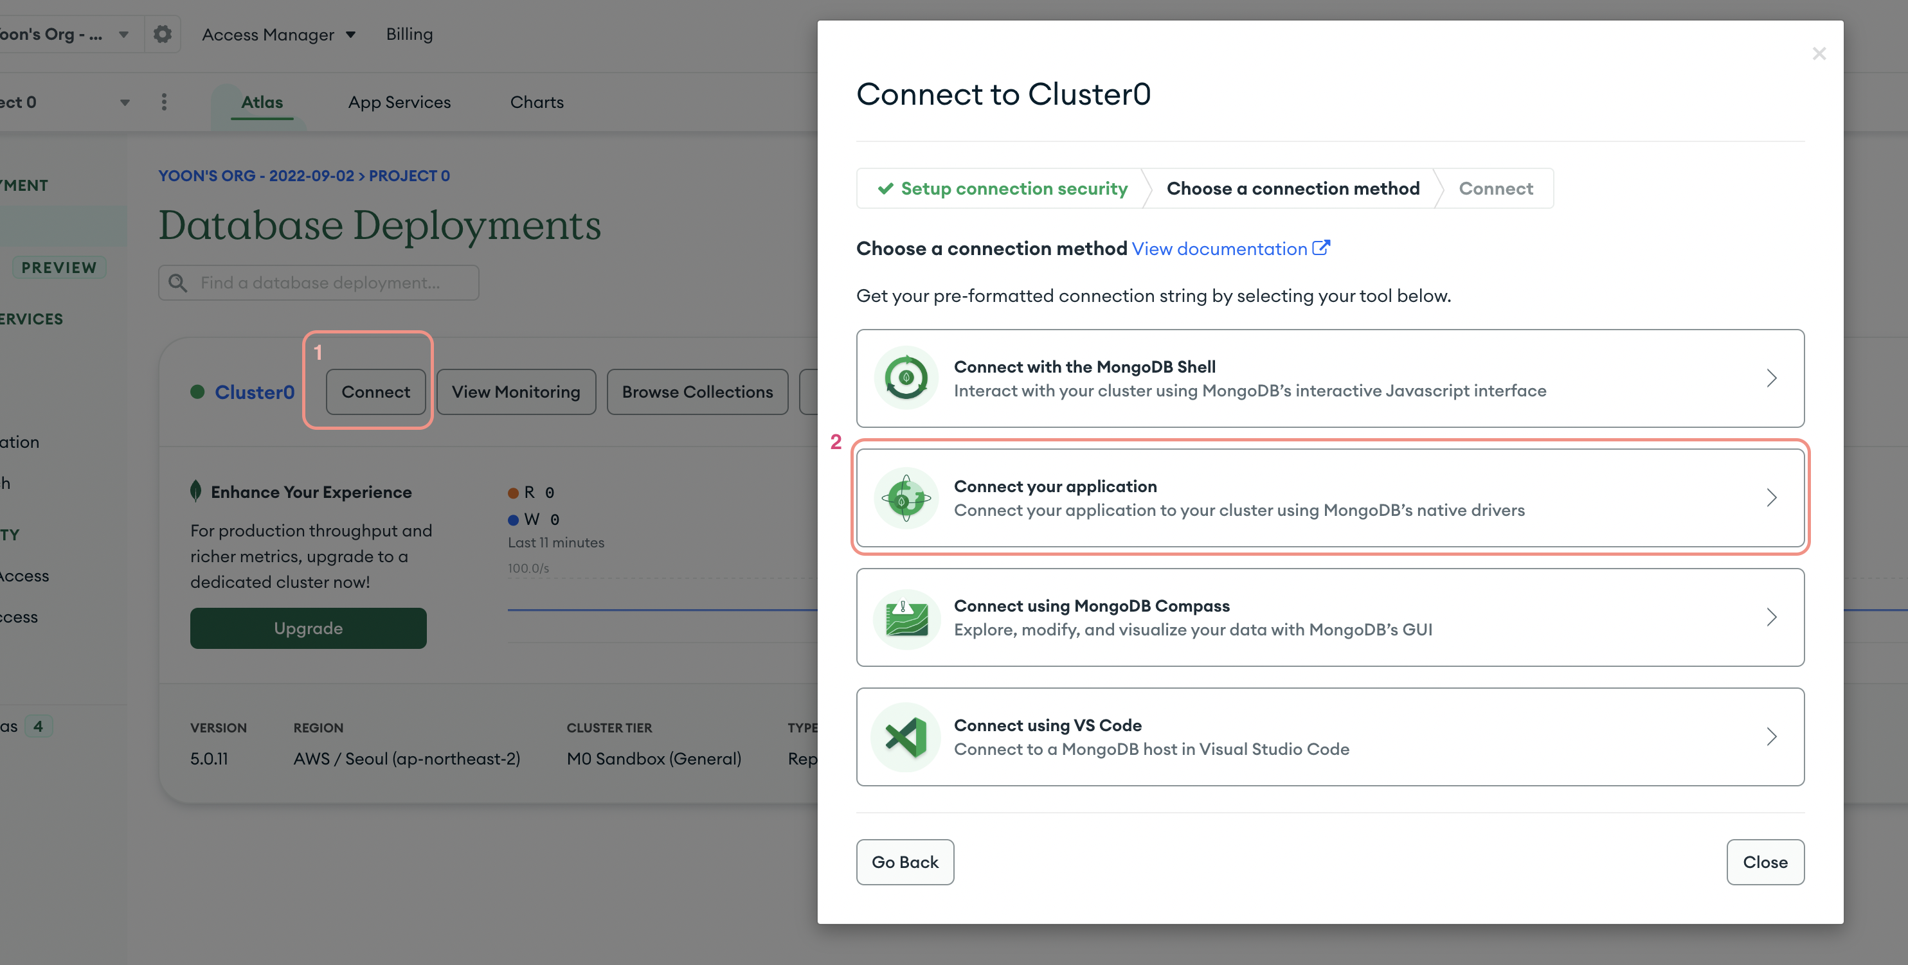Switch to Charts tab
Viewport: 1908px width, 965px height.
point(536,102)
